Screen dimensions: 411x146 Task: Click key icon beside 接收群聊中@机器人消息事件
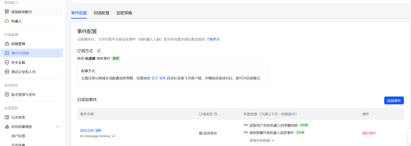coord(246,132)
